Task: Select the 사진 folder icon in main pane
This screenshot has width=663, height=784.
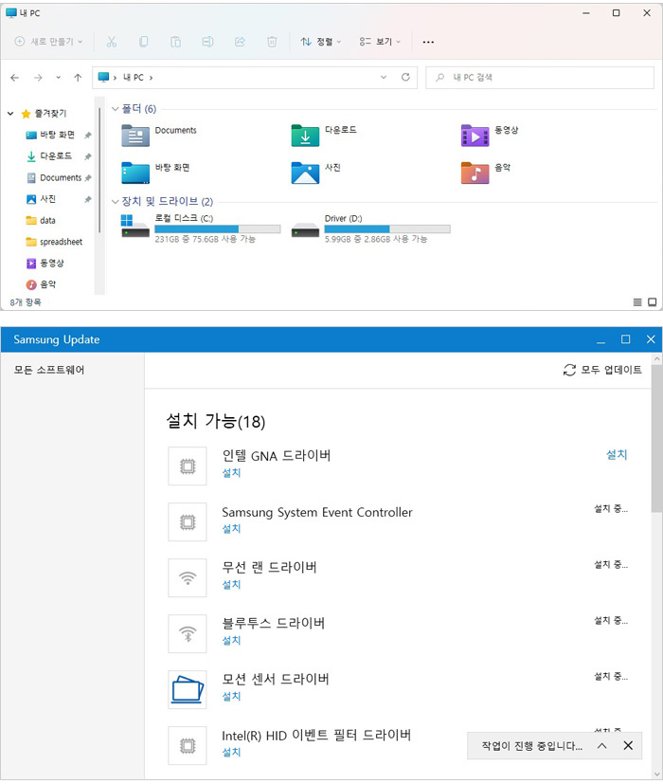Action: tap(305, 173)
